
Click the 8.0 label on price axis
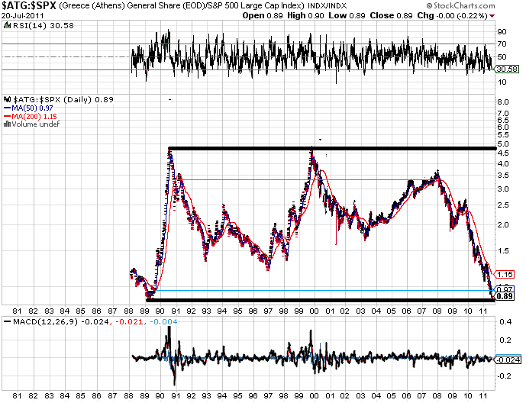pyautogui.click(x=504, y=102)
